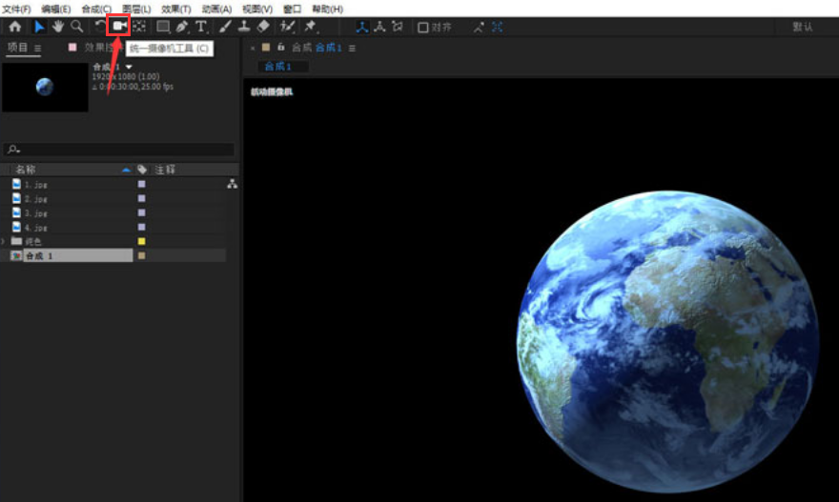Image resolution: width=839 pixels, height=502 pixels.
Task: Select the Pen tool
Action: pos(182,27)
